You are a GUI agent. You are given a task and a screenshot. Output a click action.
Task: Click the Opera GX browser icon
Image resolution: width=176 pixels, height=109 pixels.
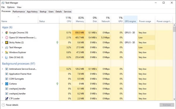[x=7, y=38]
